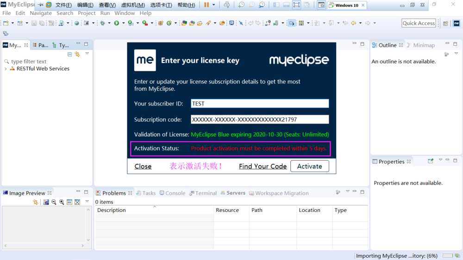This screenshot has height=260, width=463.
Task: Click the Zoom Out icon in Image Preview
Action: point(54,202)
